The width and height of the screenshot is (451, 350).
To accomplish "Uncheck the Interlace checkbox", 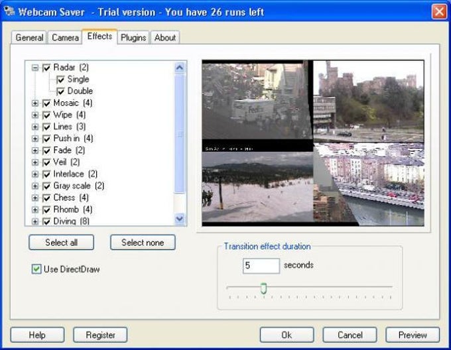I will pos(46,174).
